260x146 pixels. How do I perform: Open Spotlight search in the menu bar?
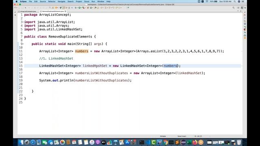(235, 2)
